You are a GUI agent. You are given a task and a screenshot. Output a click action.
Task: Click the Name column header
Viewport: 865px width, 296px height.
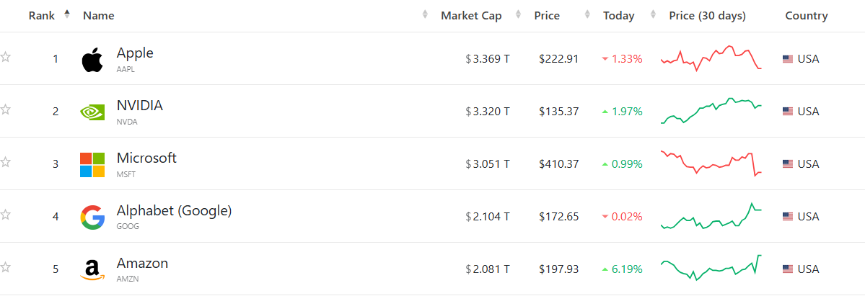tap(99, 16)
